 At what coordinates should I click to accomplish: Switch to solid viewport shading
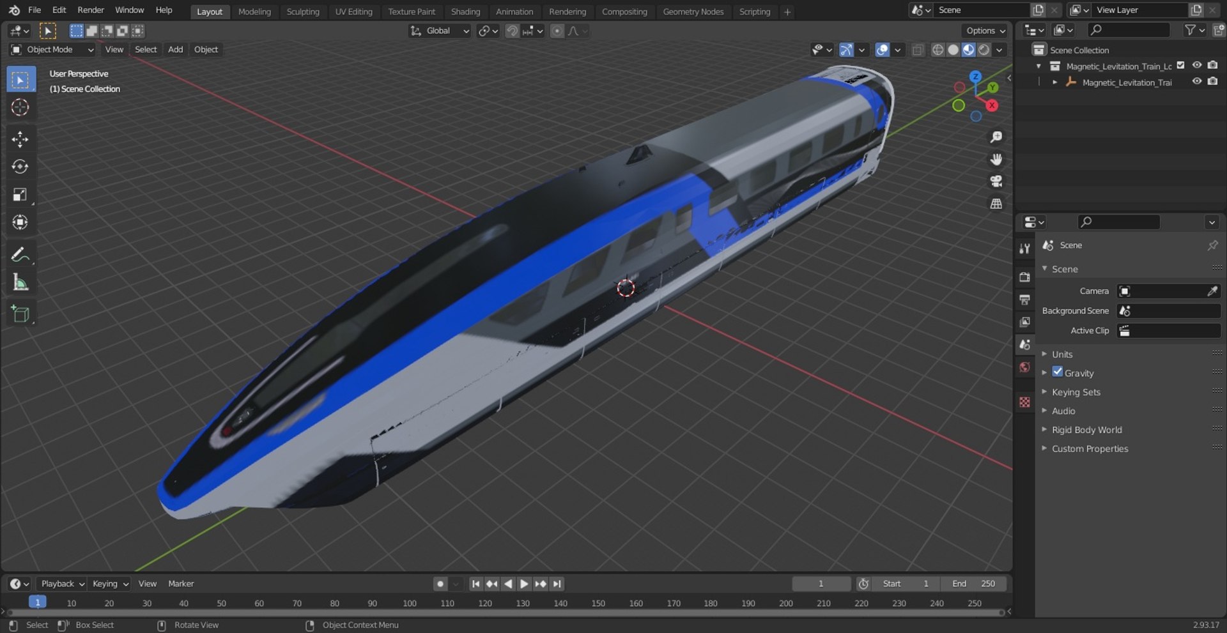click(953, 50)
